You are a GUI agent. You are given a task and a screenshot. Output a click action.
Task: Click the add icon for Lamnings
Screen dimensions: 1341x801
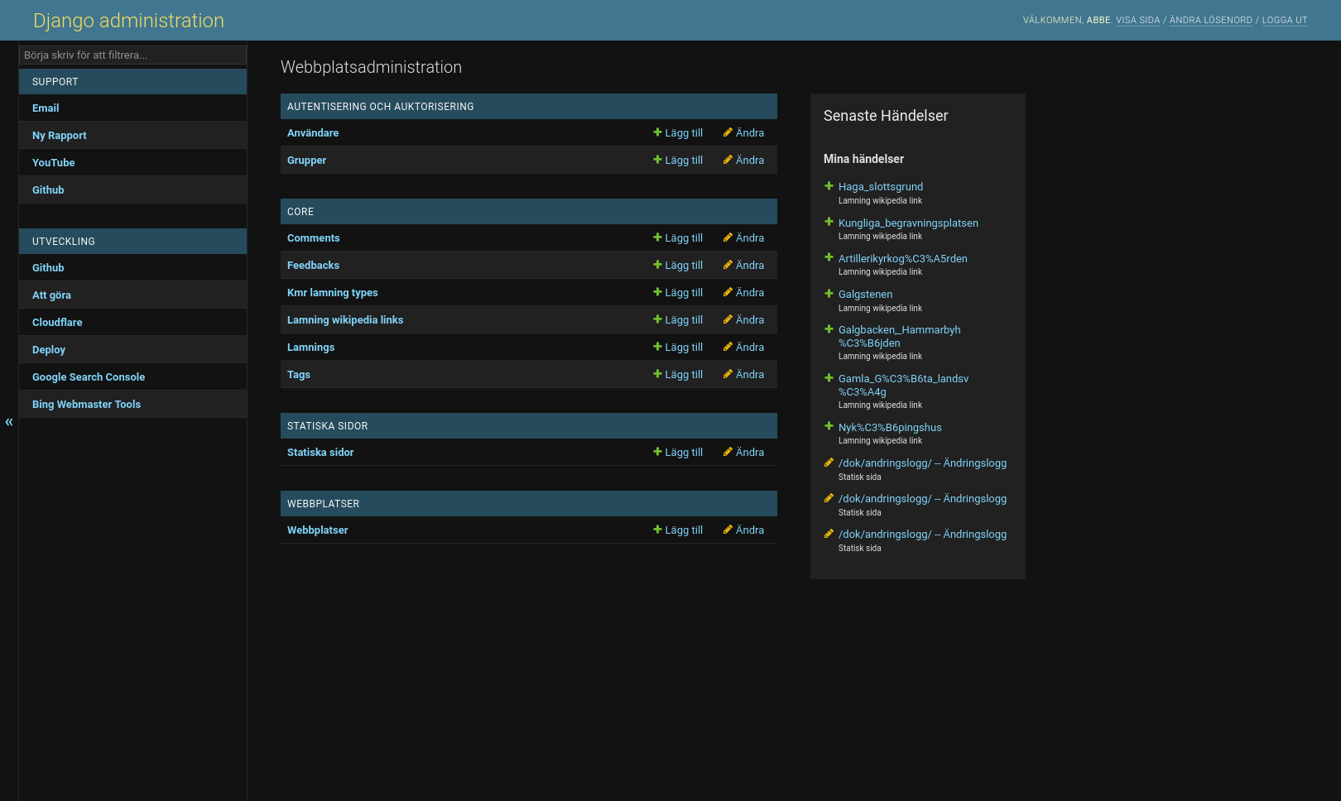pos(656,347)
